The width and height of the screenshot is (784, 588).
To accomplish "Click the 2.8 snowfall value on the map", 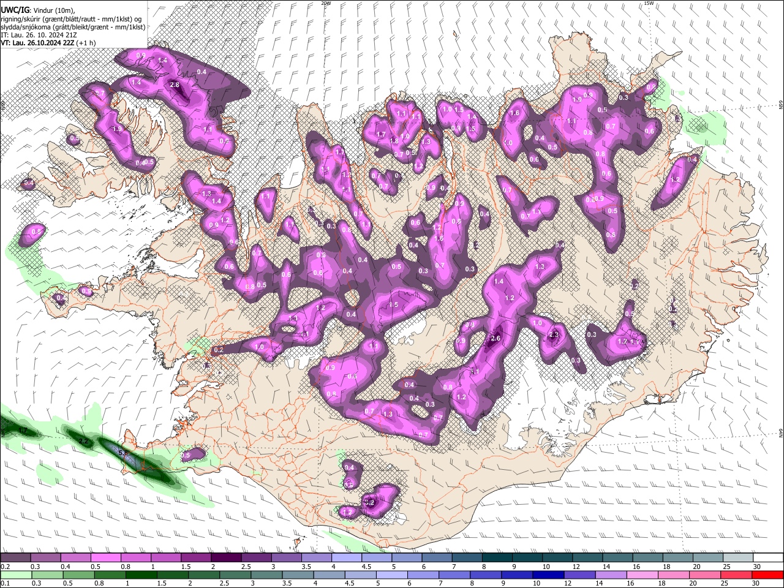I will [x=175, y=85].
